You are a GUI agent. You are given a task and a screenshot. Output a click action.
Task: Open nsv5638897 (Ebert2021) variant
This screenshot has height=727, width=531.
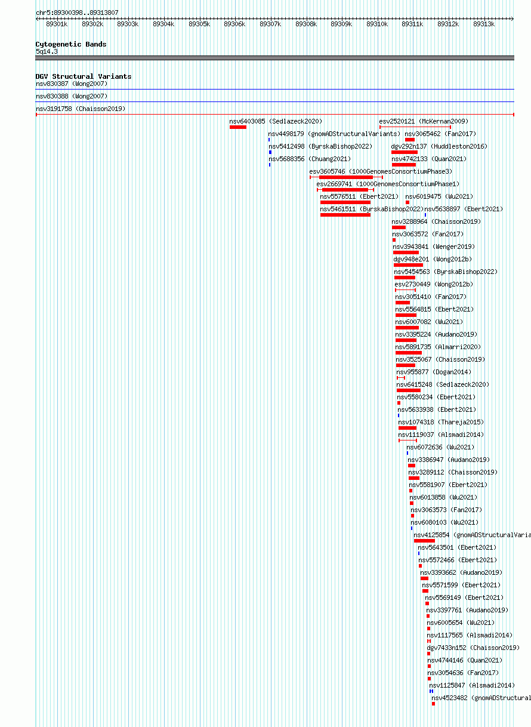click(464, 209)
